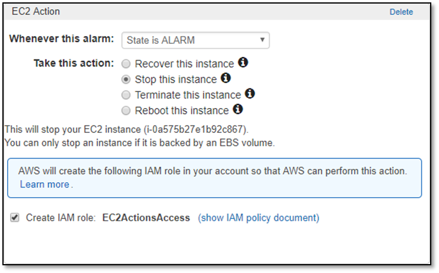Open the State is ALARM dropdown
The height and width of the screenshot is (273, 439).
(x=195, y=40)
